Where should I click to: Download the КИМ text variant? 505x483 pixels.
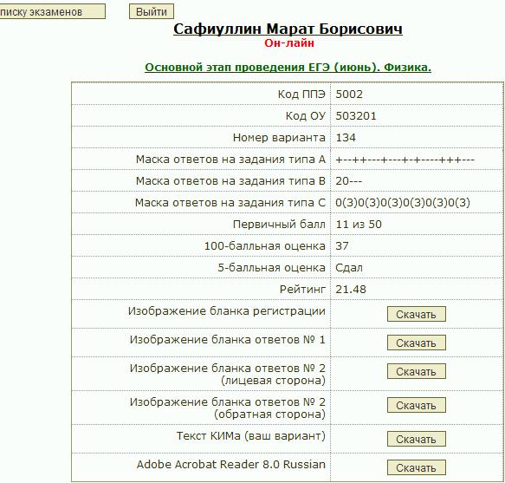point(416,439)
